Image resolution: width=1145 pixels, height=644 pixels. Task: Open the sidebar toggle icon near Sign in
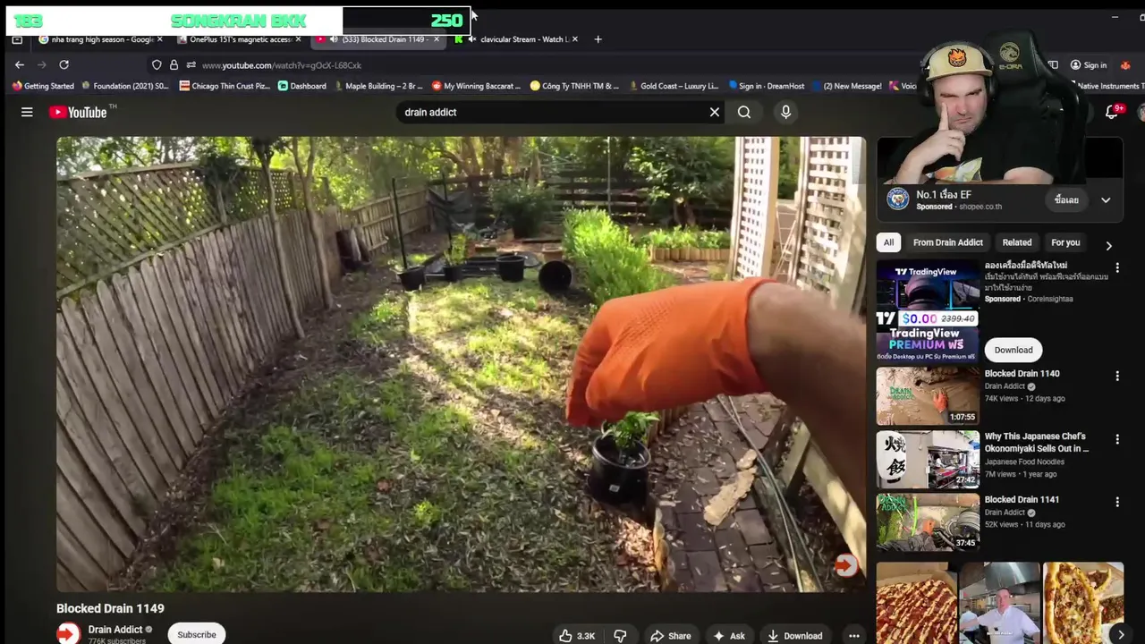(1053, 65)
